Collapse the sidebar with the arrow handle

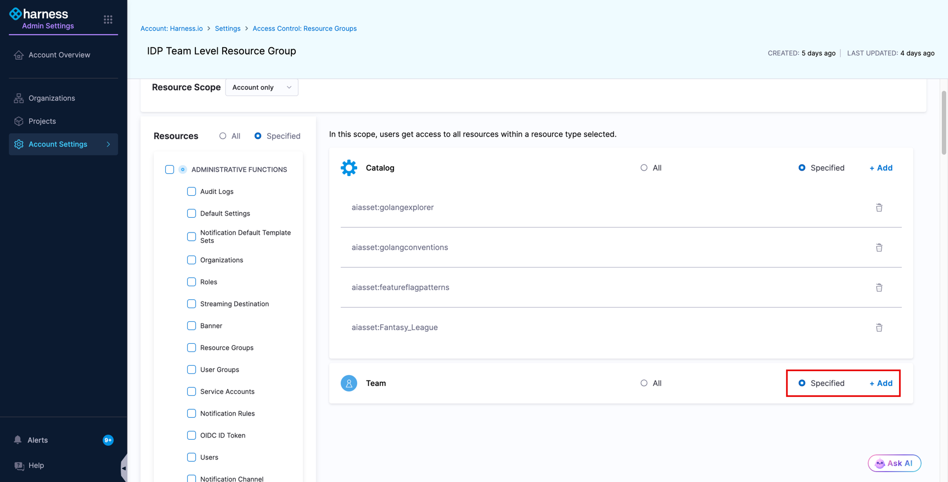124,468
